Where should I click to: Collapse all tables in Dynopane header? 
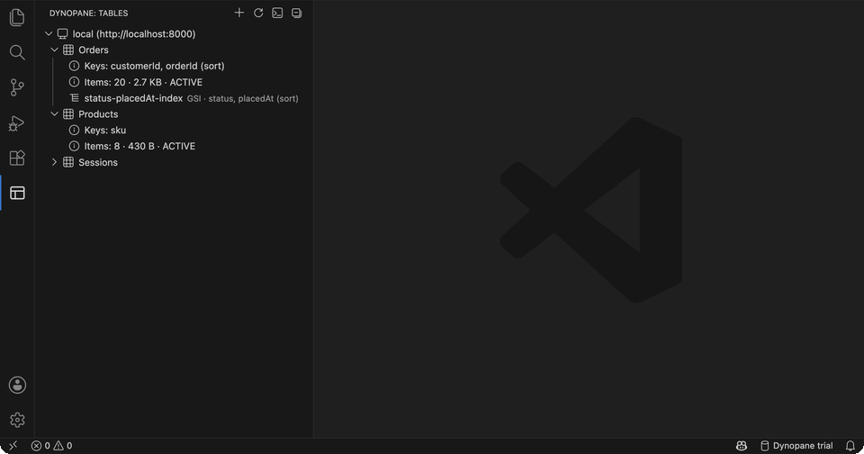[x=296, y=13]
